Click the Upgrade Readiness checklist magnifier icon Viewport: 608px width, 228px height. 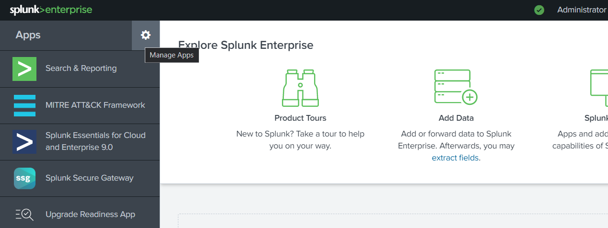24,215
